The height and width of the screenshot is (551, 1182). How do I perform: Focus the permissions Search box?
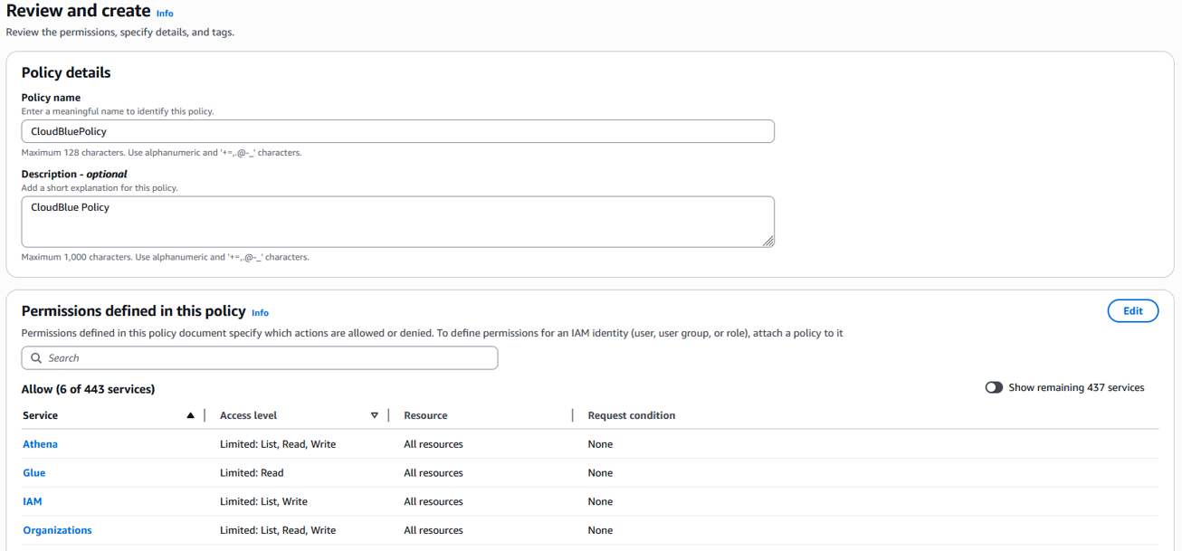[260, 358]
